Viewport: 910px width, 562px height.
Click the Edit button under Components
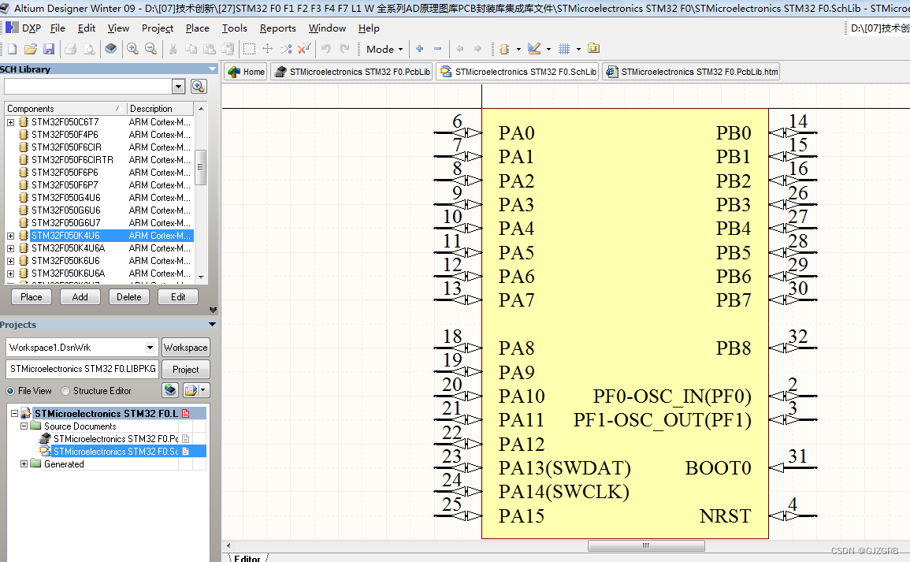tap(177, 296)
